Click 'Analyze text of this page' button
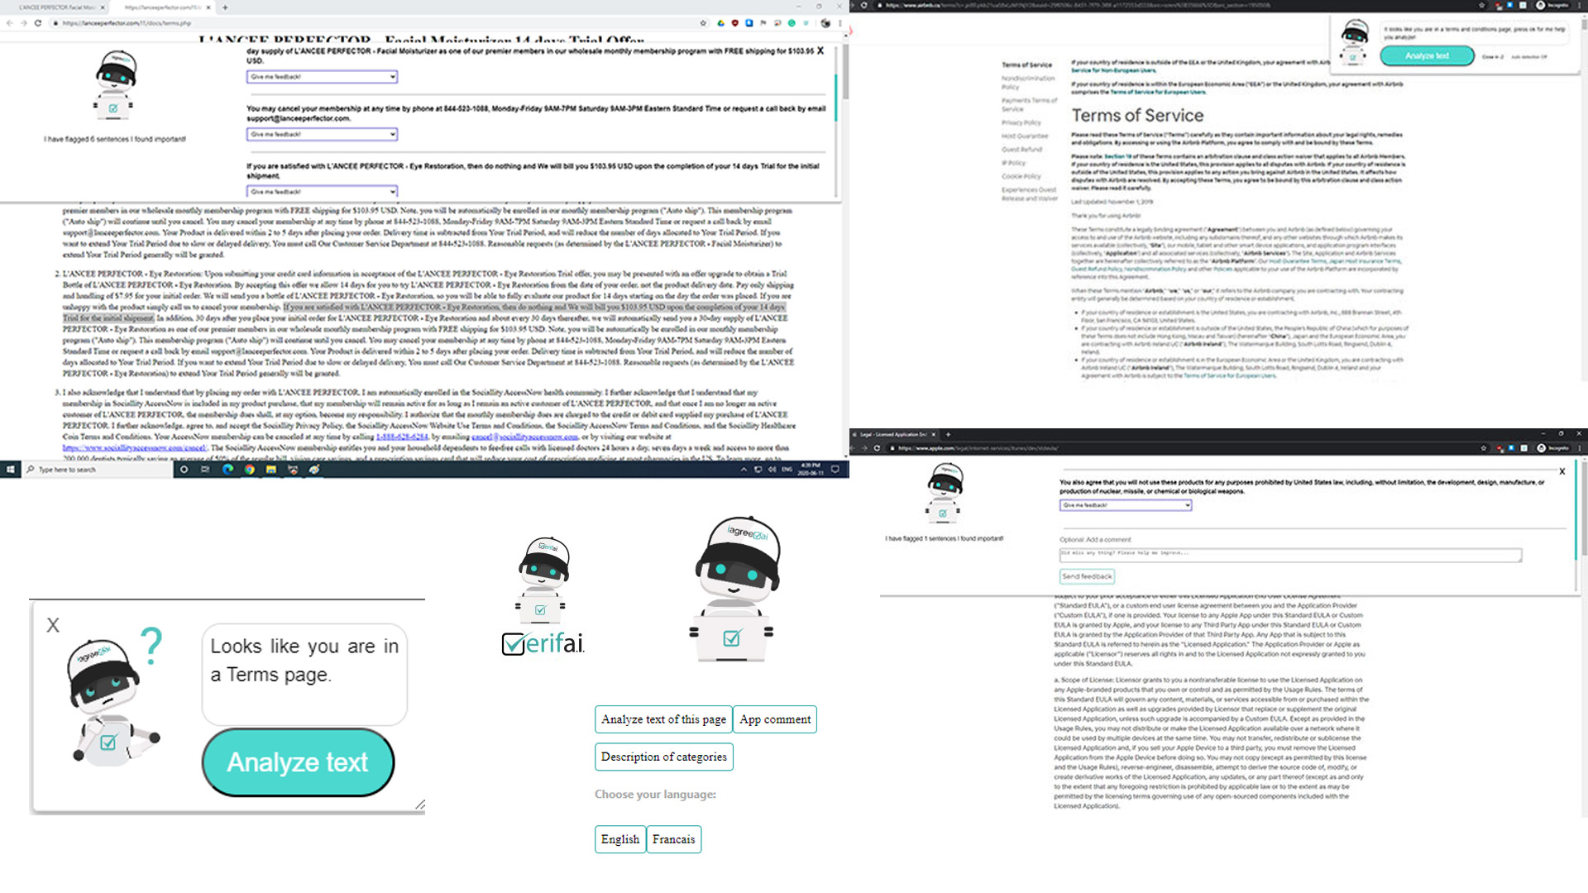This screenshot has height=893, width=1588. coord(663,719)
